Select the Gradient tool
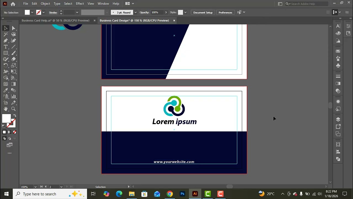Screen dimensions: 353x199 click(14, 84)
